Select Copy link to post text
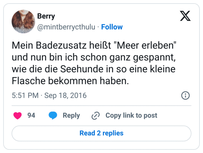The image size is (203, 153). point(131,116)
